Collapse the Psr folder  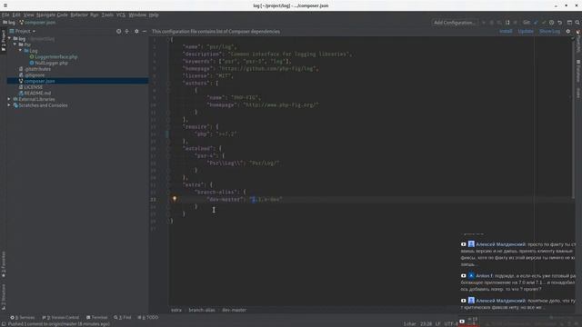[15, 45]
